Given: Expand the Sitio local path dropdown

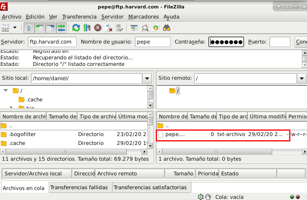Looking at the screenshot, I should click(147, 79).
